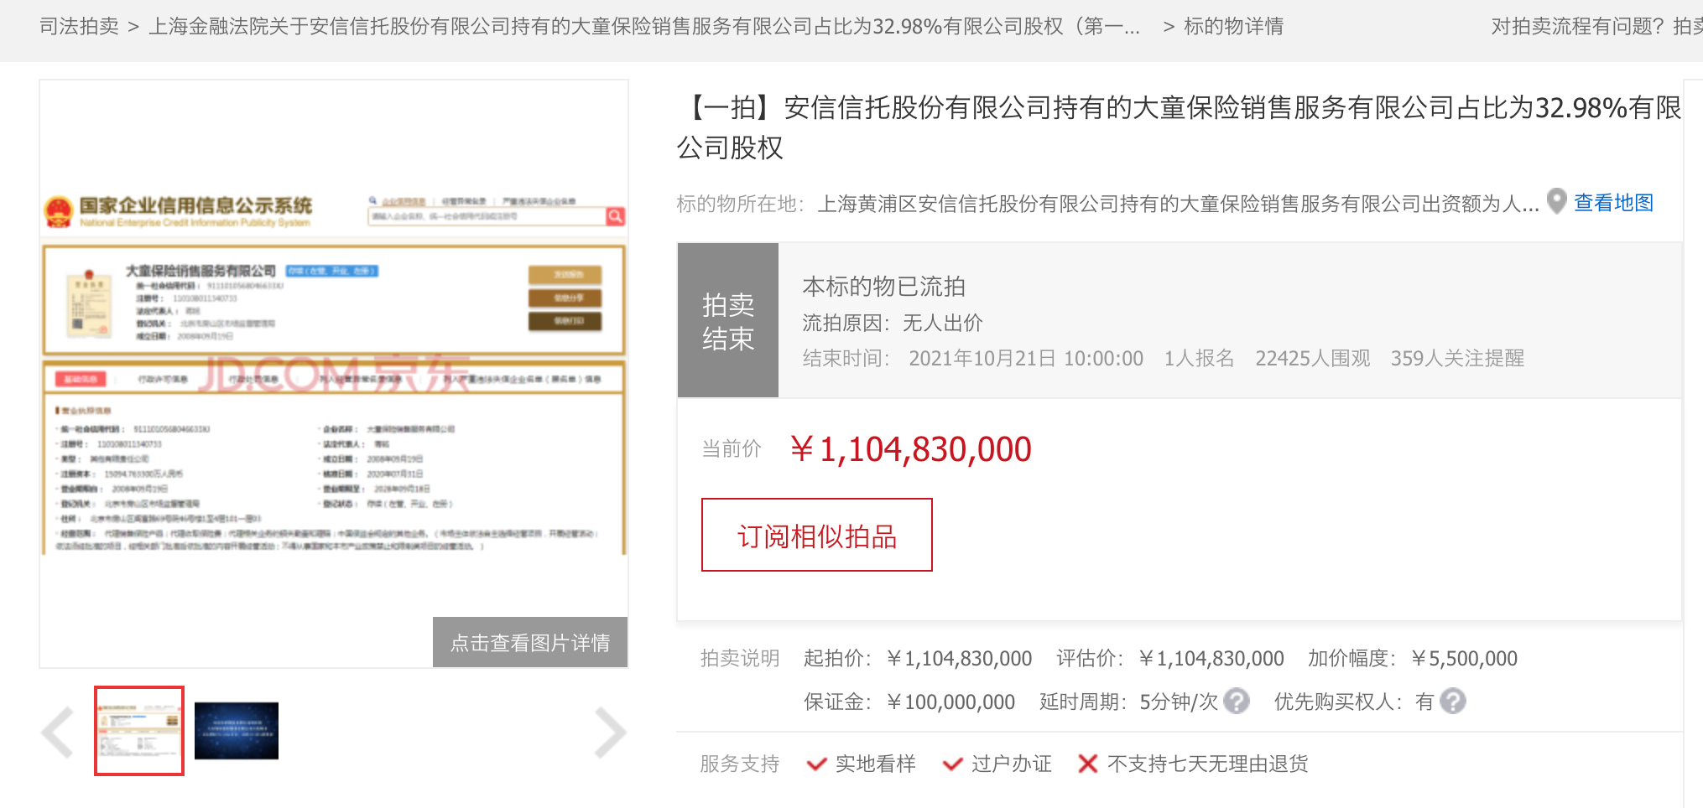Click the 实地看样 checkmark icon
The height and width of the screenshot is (808, 1703).
click(816, 764)
